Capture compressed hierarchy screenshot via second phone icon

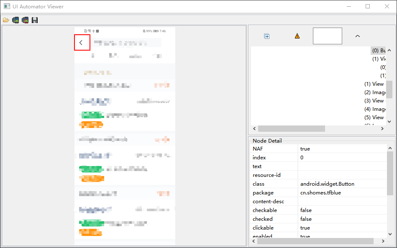point(25,20)
